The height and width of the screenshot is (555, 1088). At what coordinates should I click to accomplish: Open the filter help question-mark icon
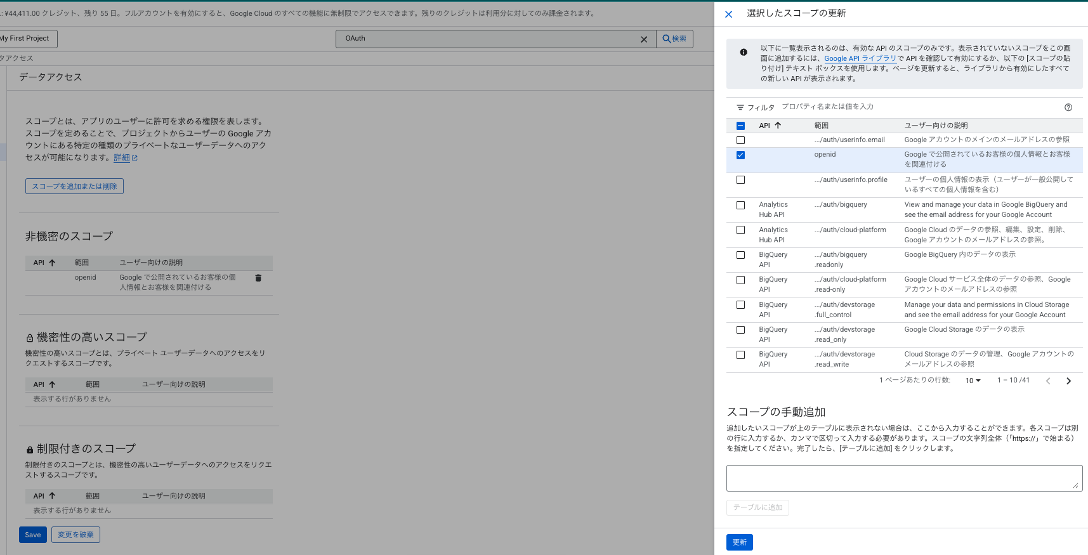point(1068,107)
